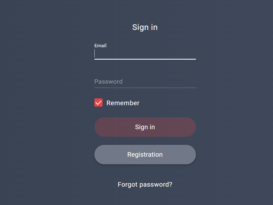This screenshot has height=205, width=273.
Task: Click the Password input field
Action: [145, 81]
